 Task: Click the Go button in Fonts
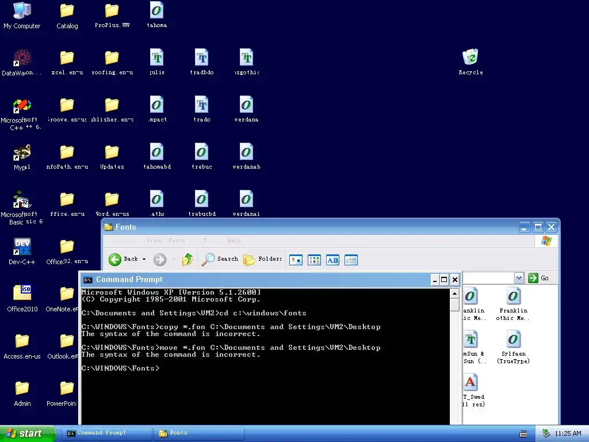tap(538, 278)
